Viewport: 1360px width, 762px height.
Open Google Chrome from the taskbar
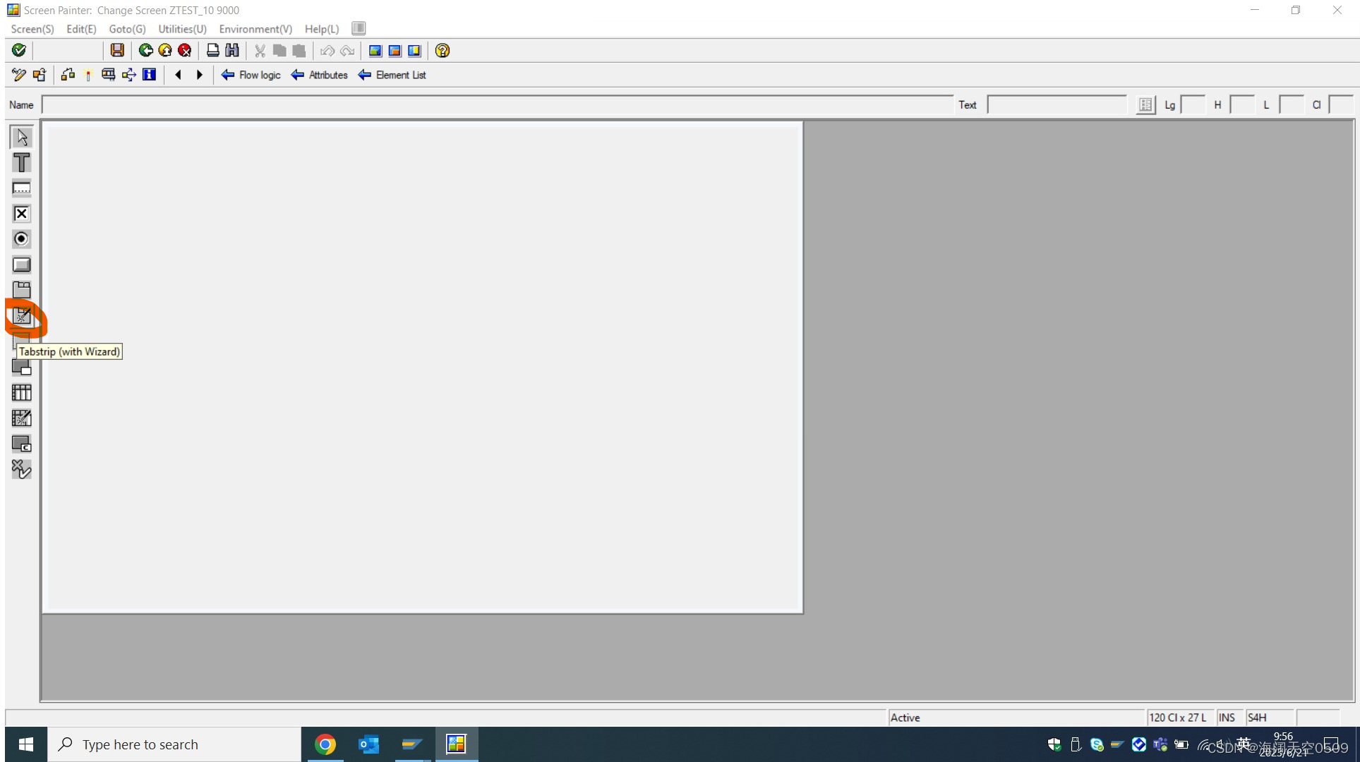(x=325, y=744)
